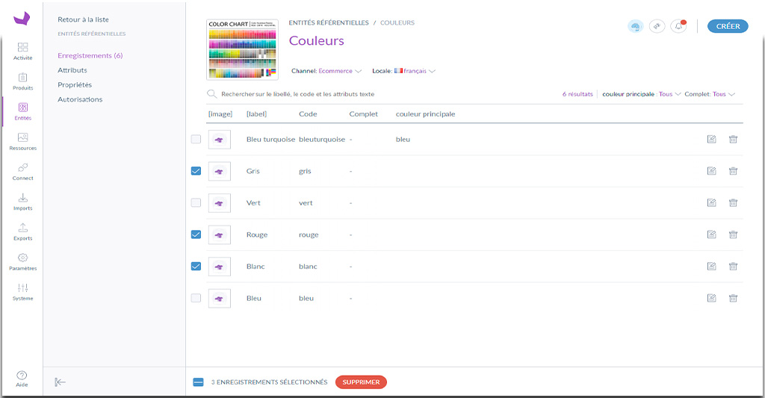Delete the Bleu turquoise record
This screenshot has width=765, height=398.
pos(733,139)
